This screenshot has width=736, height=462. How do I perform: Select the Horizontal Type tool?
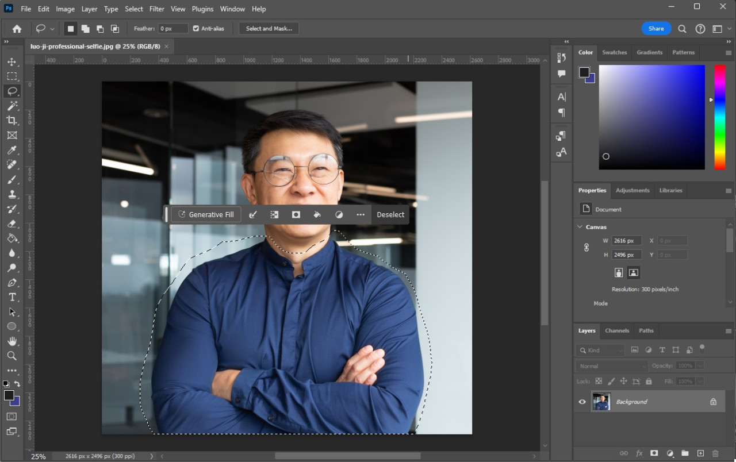11,297
